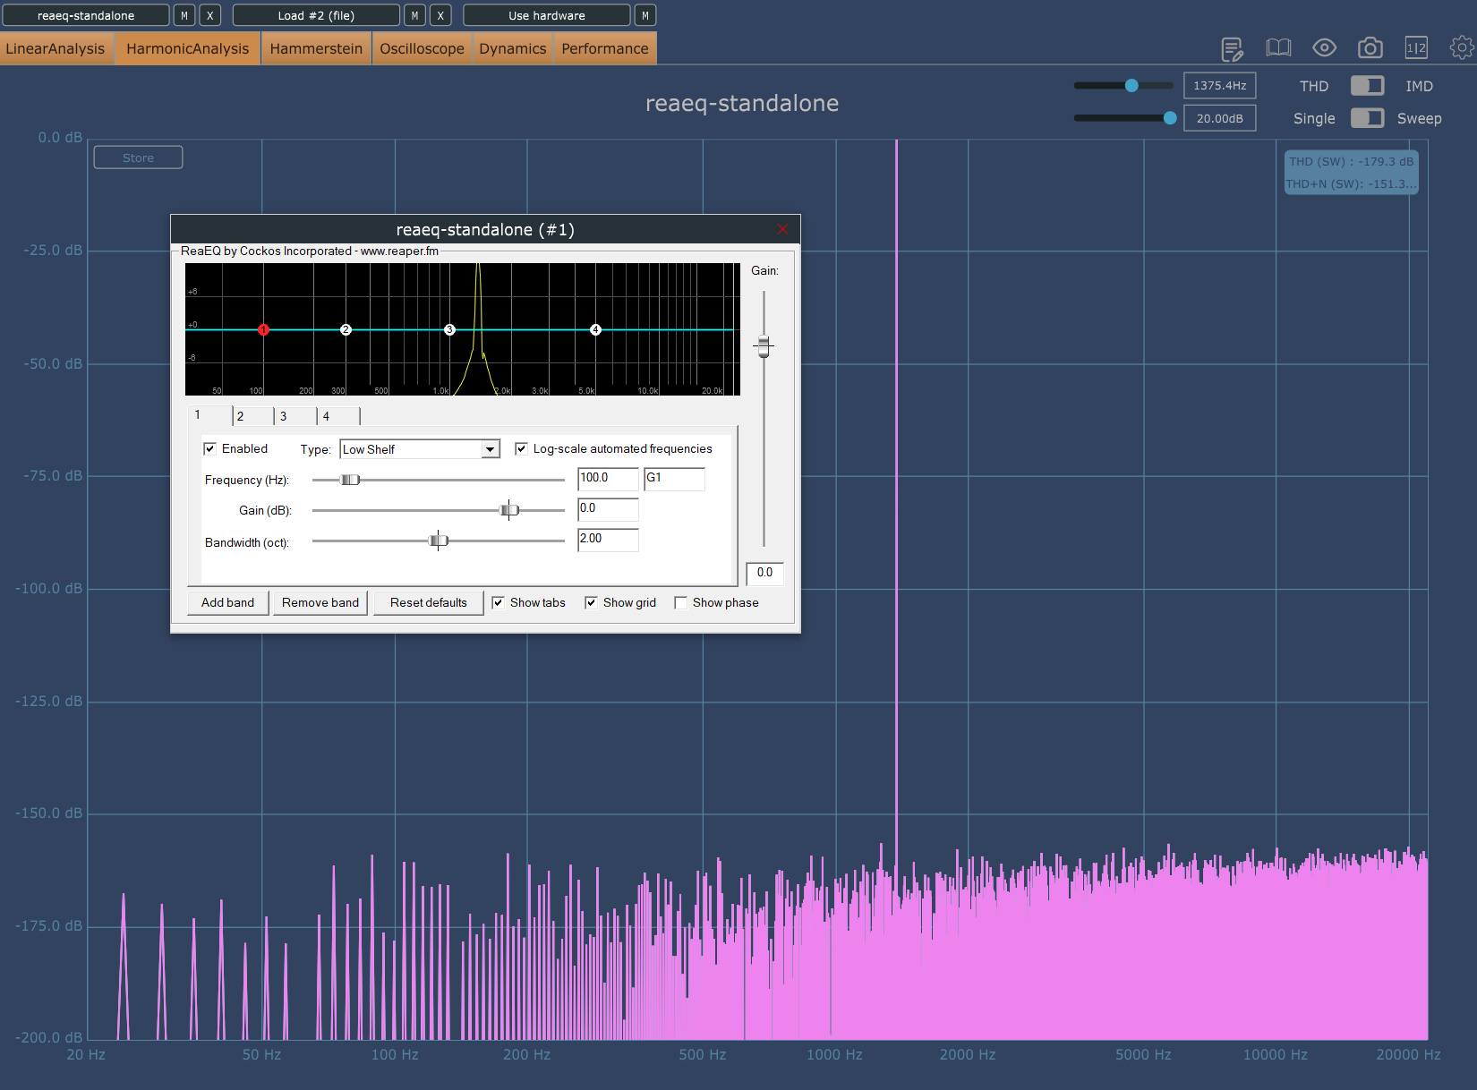Select band tab 2 in ReaEQ
1477x1090 pixels.
tap(253, 416)
